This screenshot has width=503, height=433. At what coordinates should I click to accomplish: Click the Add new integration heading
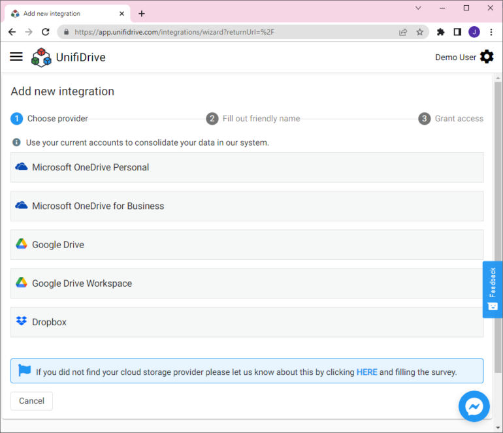click(x=63, y=91)
